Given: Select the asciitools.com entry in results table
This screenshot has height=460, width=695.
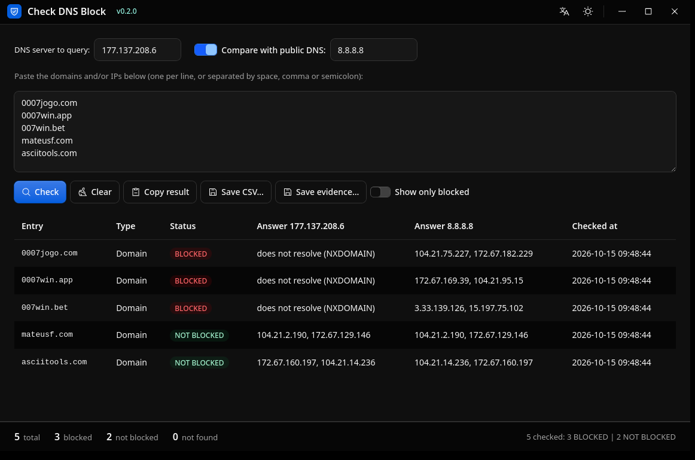Looking at the screenshot, I should [x=54, y=362].
